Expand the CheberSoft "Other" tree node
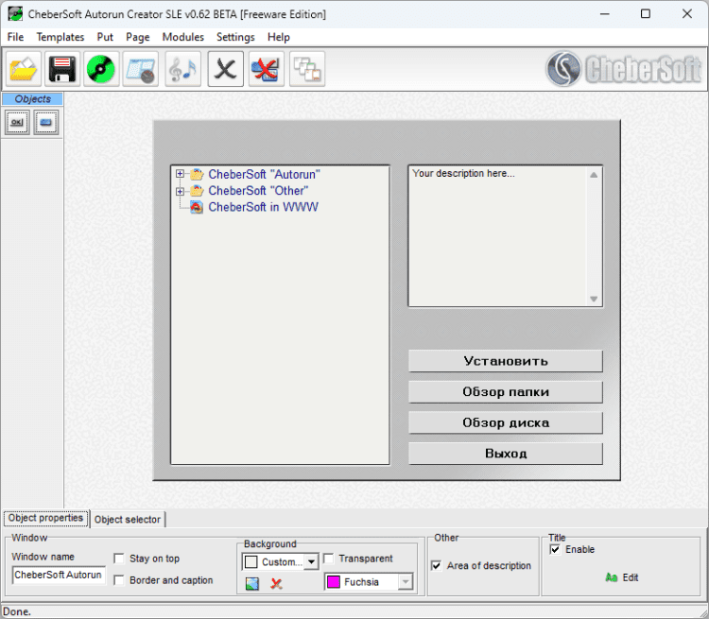The height and width of the screenshot is (619, 709). [x=180, y=191]
